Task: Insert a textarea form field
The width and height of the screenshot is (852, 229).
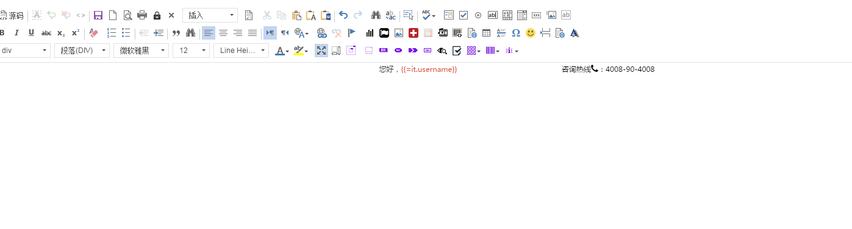Action: click(507, 15)
